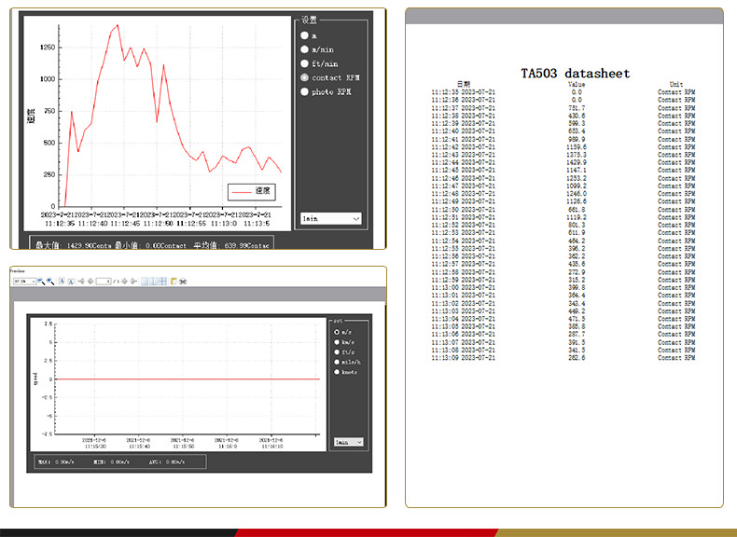Select two-page layout icon in Preview toolbar

tap(153, 281)
